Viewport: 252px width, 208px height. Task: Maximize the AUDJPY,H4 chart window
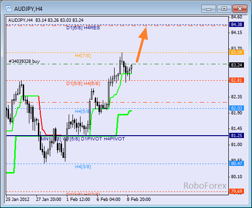[x=224, y=9]
